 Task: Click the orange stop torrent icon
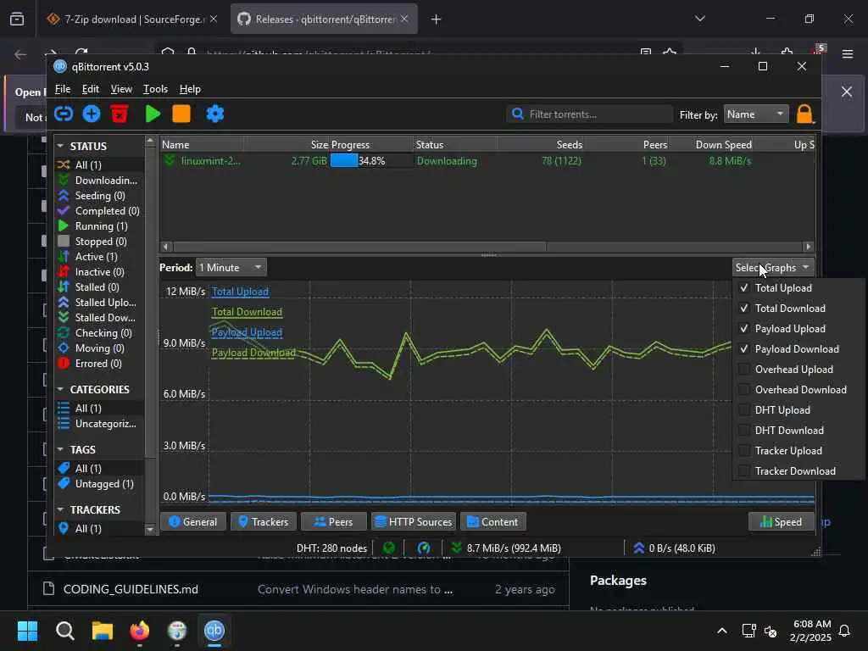(x=181, y=114)
